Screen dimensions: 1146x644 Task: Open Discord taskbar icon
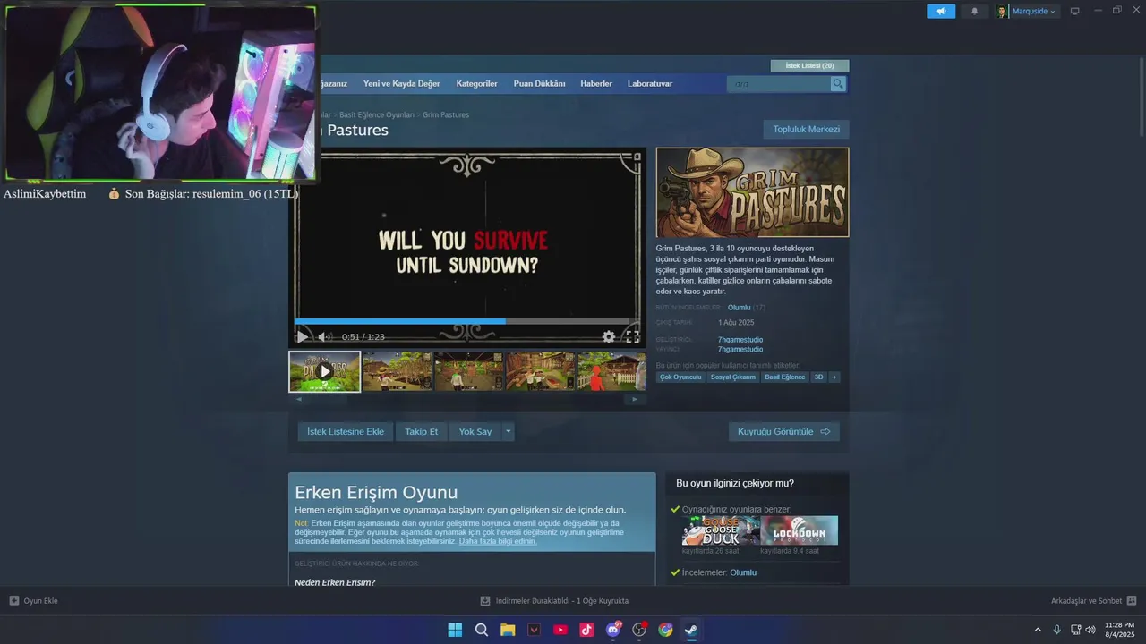click(x=613, y=630)
